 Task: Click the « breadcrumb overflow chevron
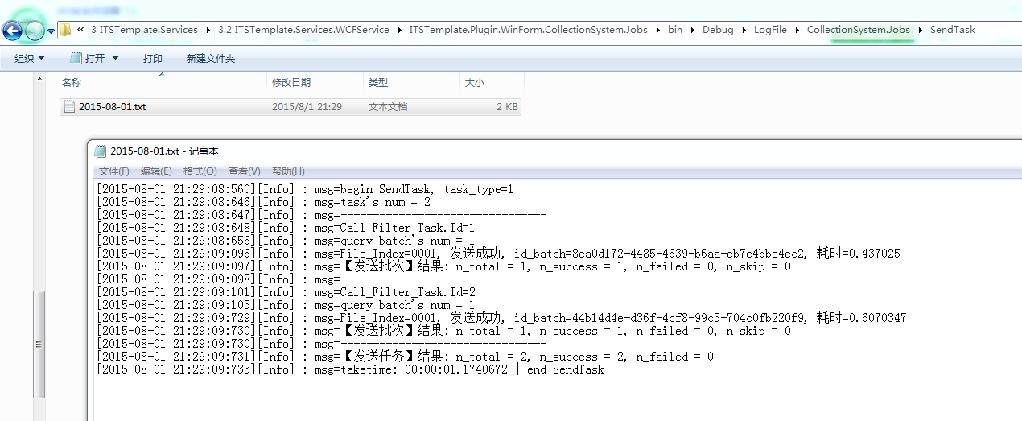pyautogui.click(x=81, y=30)
